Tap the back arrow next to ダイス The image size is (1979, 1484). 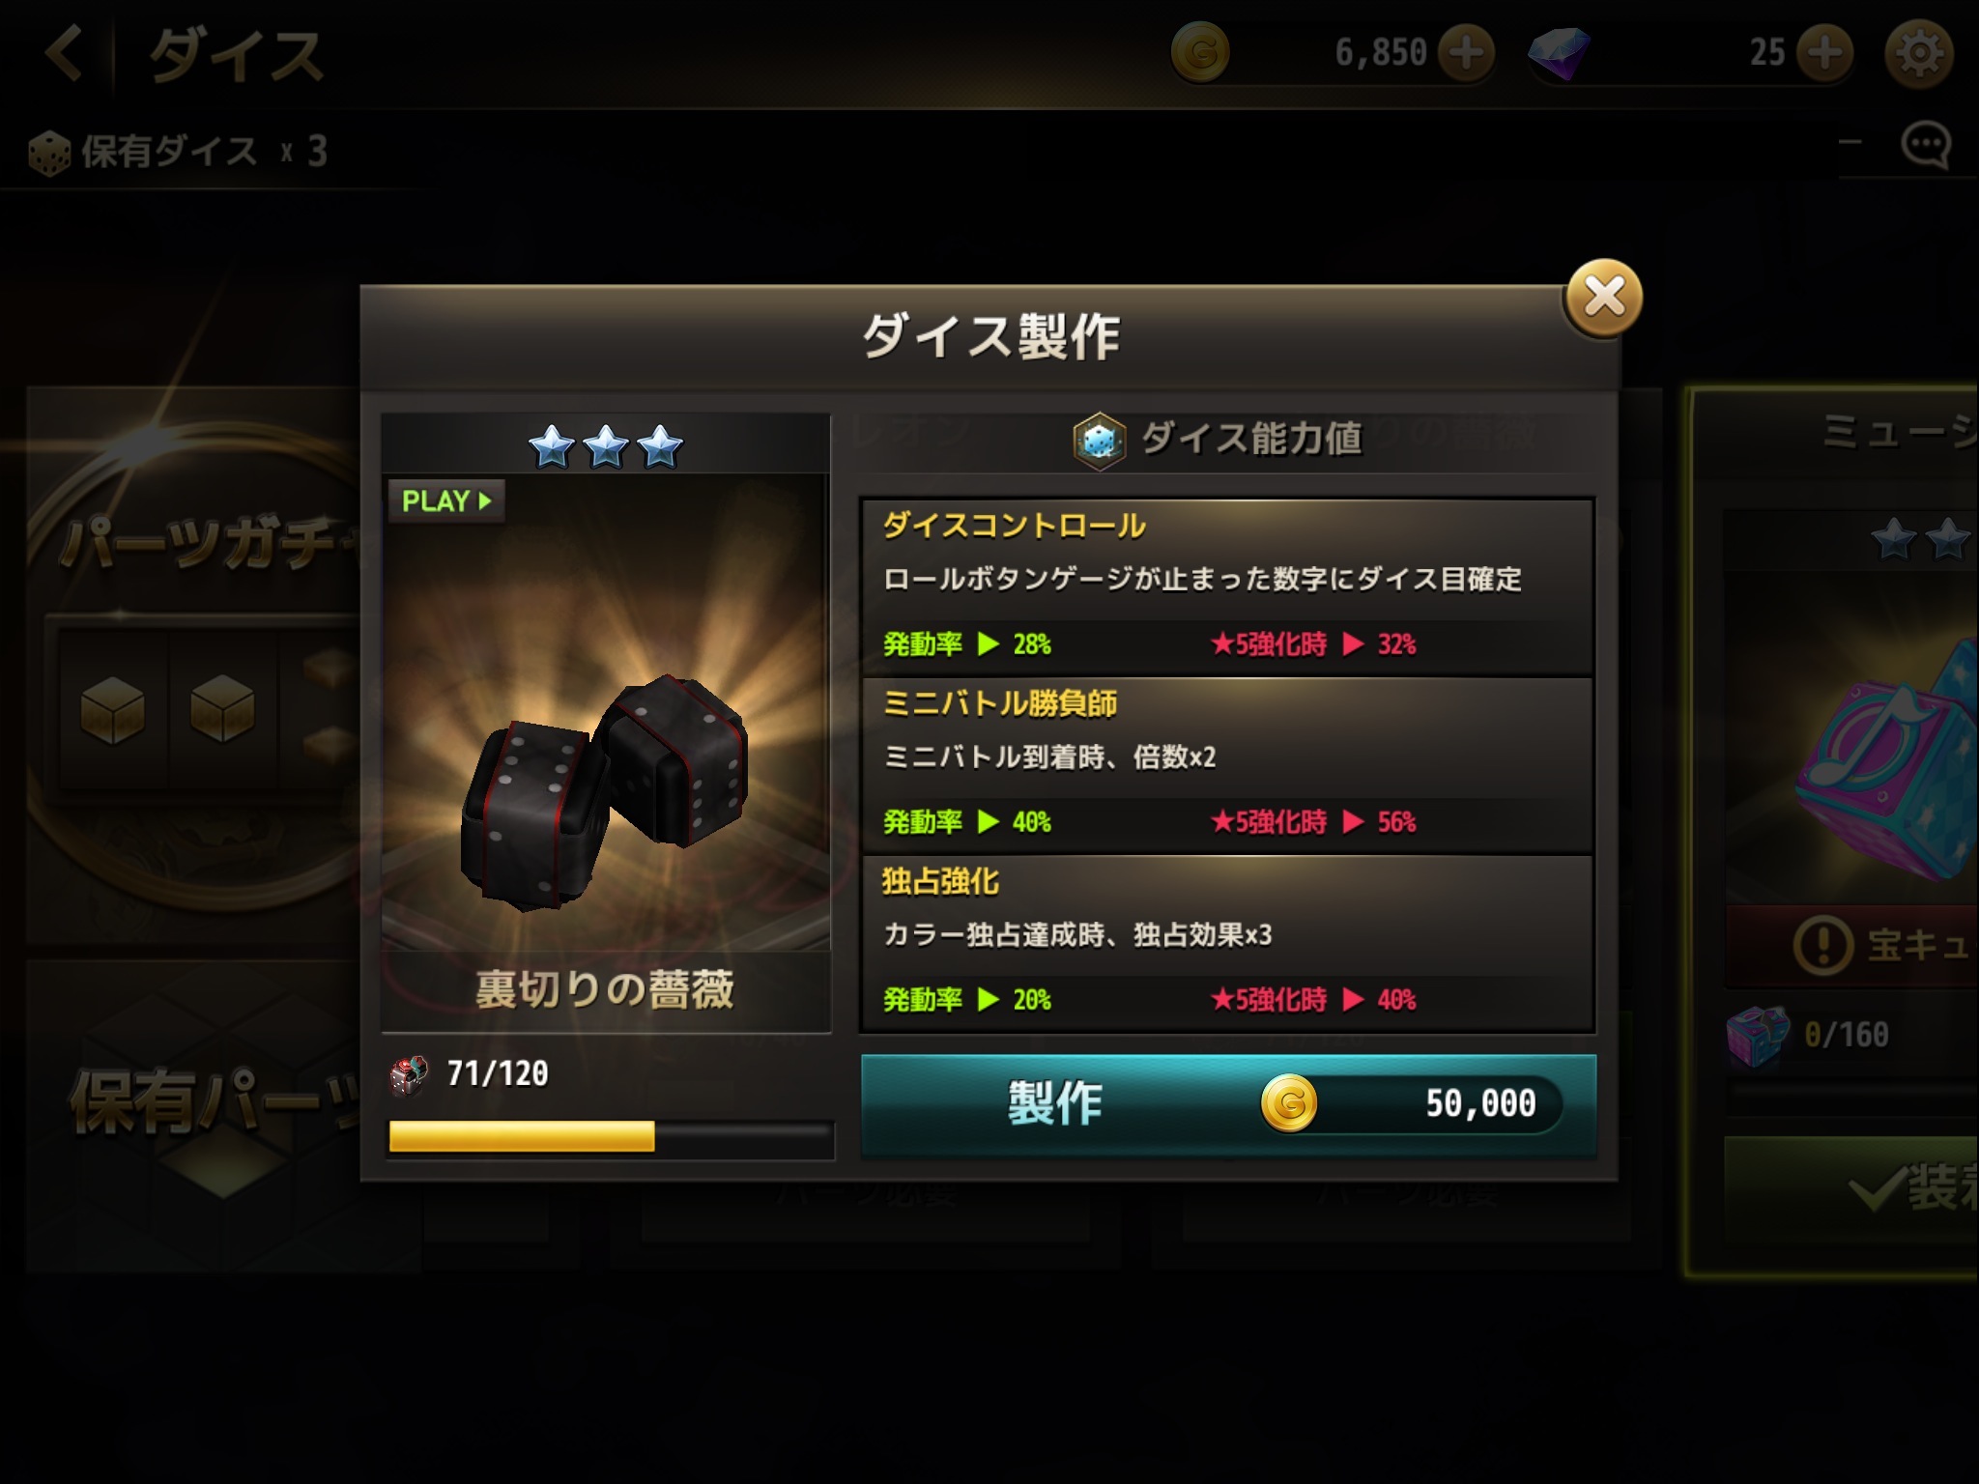pos(65,52)
